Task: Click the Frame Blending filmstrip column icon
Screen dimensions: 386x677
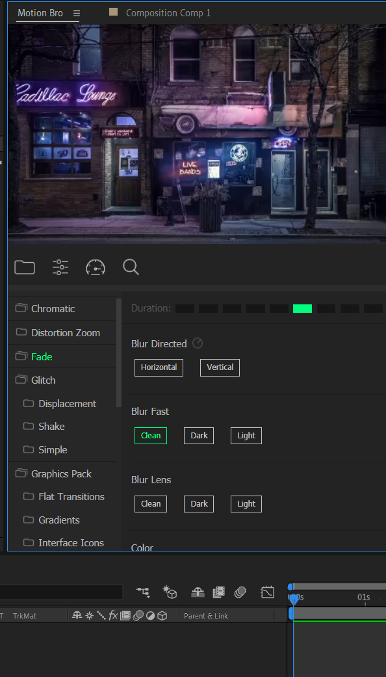Action: point(125,616)
